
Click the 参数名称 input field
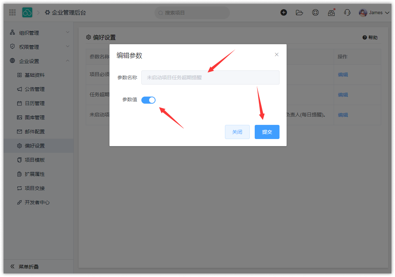click(210, 77)
